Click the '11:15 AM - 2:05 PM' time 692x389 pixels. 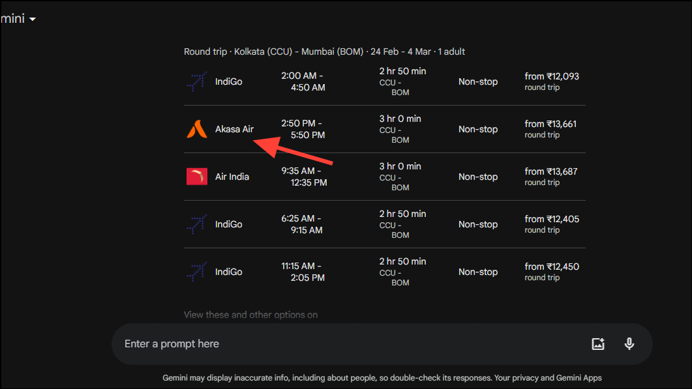(x=303, y=272)
